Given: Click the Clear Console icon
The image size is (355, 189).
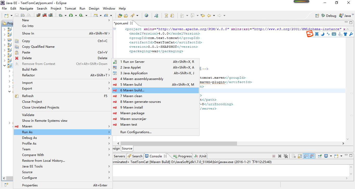Looking at the screenshot, I should (294, 156).
